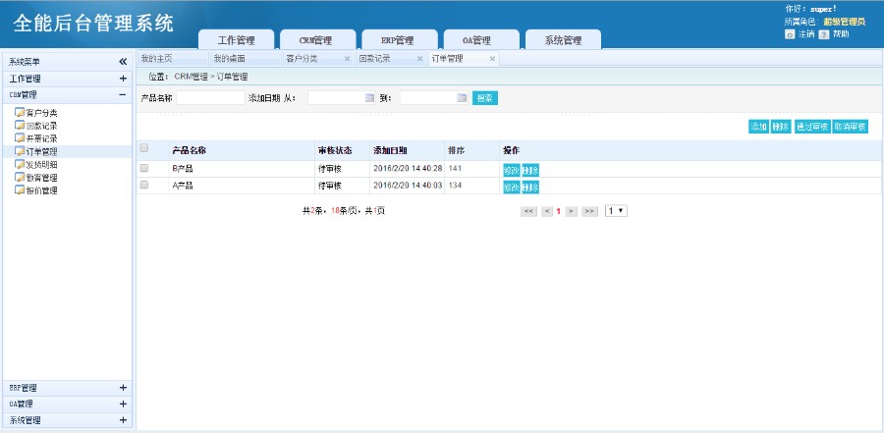This screenshot has height=433, width=884.
Task: Open the start date calendar picker
Action: point(370,97)
